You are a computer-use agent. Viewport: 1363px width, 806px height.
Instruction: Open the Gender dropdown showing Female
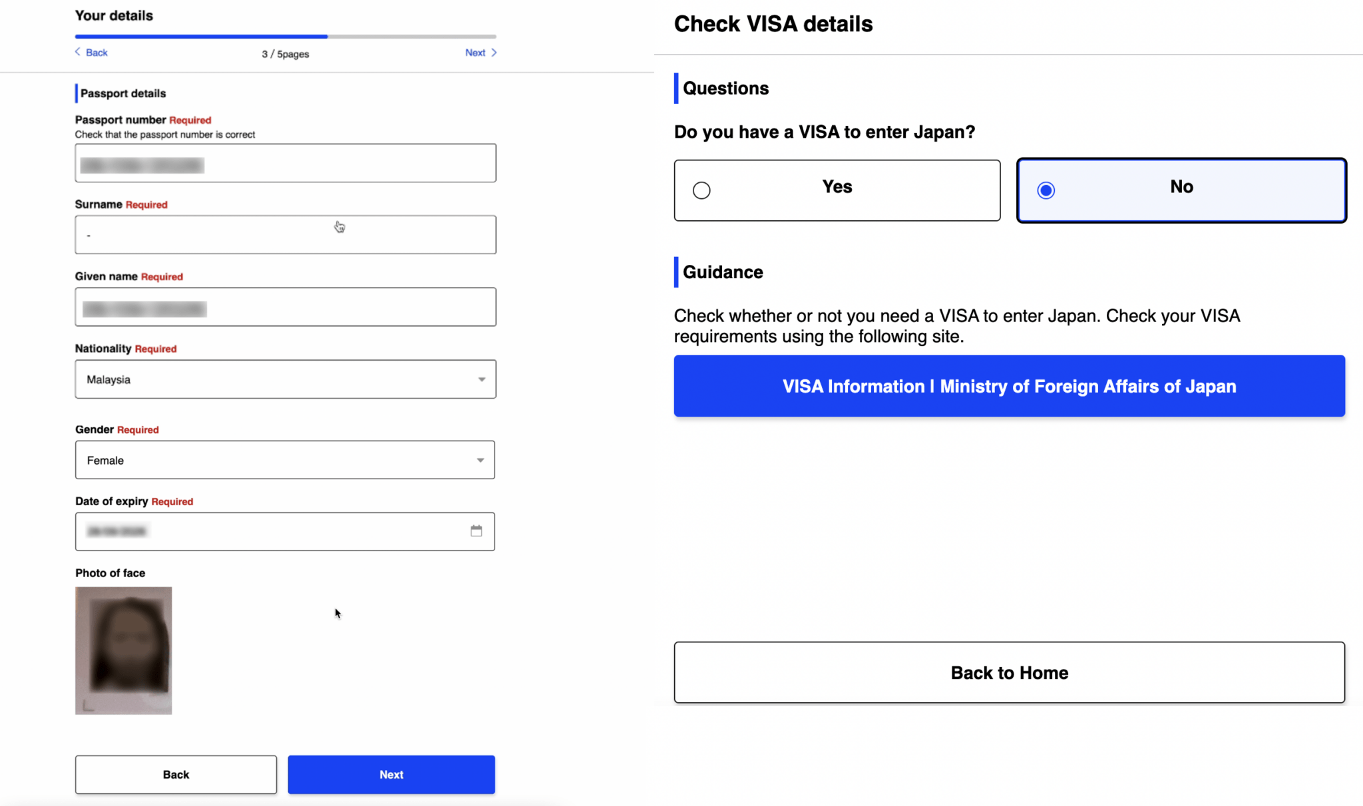285,459
